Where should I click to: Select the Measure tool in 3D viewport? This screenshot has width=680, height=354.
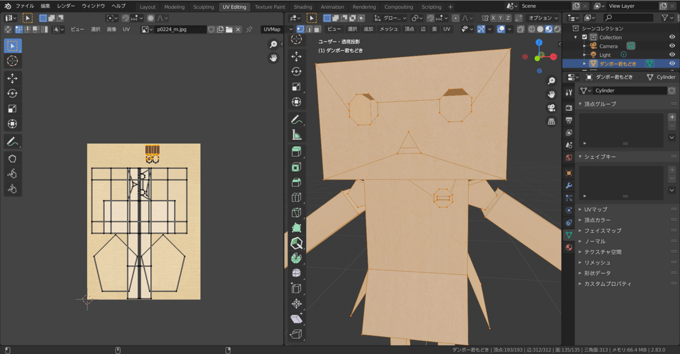point(296,135)
